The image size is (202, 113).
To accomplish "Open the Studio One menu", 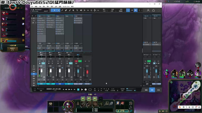I will point(66,7).
